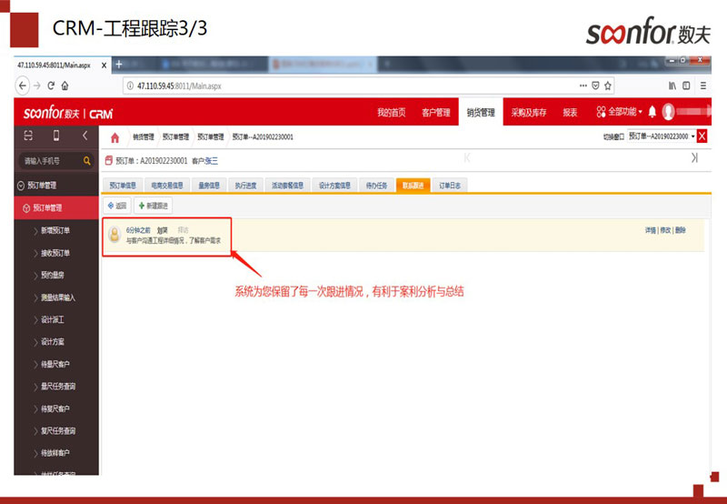
Task: Jump to the last tab with the right arrow
Action: pyautogui.click(x=694, y=158)
